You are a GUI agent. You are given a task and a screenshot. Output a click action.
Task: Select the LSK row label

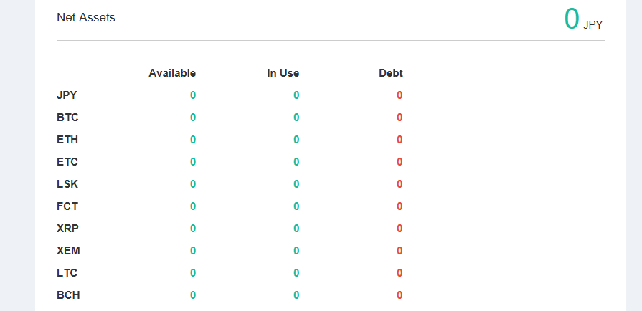67,184
